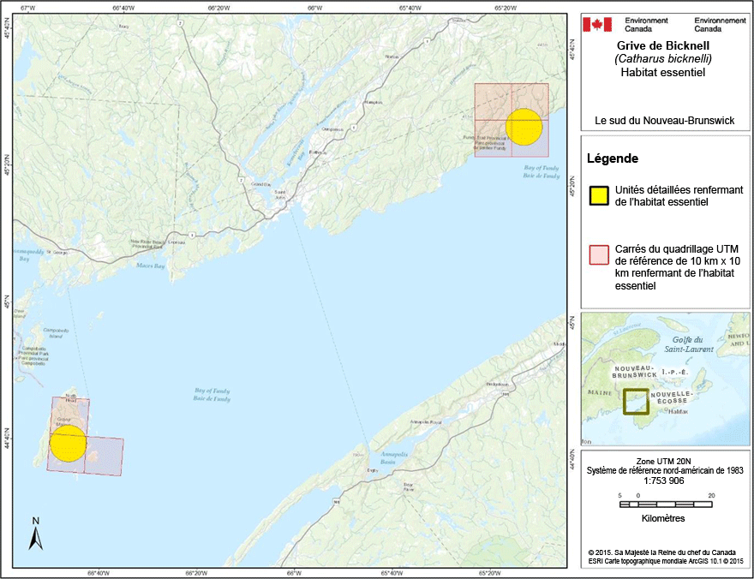The width and height of the screenshot is (754, 579).
Task: Click 'Le sud du Nouveau-Brunswick' subtitle
Action: click(x=664, y=121)
